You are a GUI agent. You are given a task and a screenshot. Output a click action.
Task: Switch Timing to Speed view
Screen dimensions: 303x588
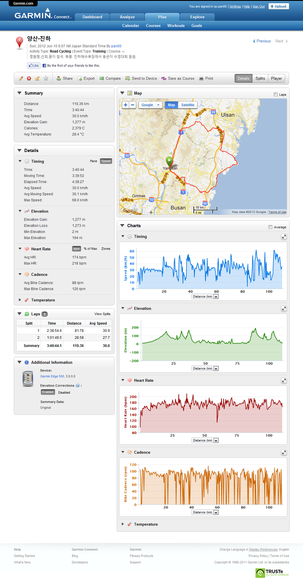pyautogui.click(x=106, y=161)
